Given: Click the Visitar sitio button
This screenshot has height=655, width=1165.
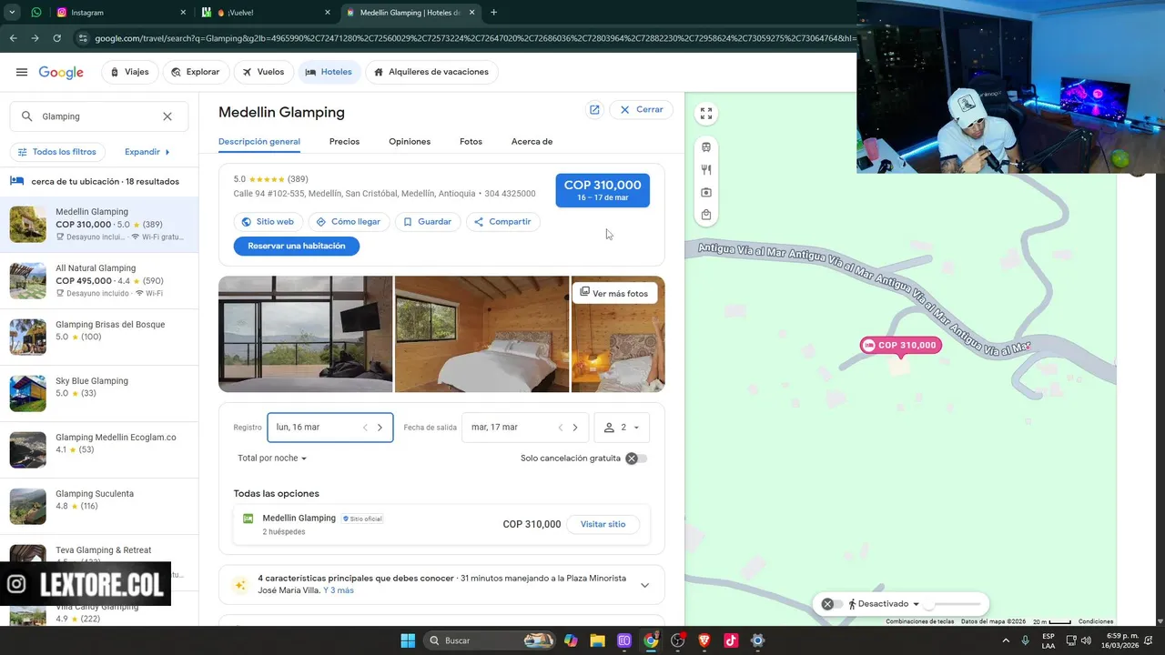Looking at the screenshot, I should pyautogui.click(x=603, y=525).
